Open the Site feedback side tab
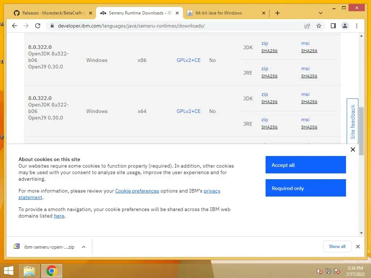 click(x=352, y=122)
